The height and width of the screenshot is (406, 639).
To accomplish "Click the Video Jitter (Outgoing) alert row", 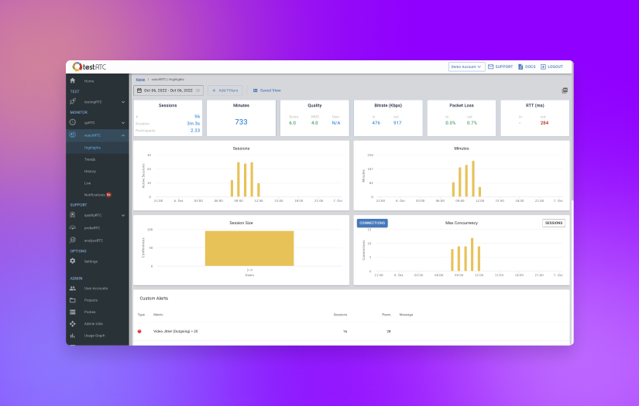I will coord(352,332).
